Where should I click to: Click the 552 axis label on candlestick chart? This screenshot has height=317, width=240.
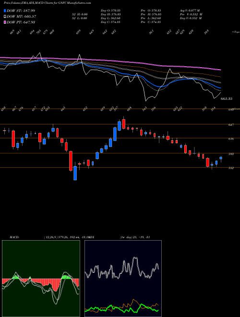click(x=231, y=168)
